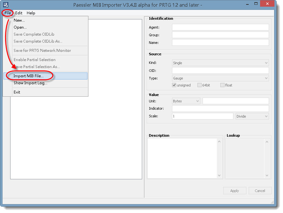Image resolution: width=283 pixels, height=213 pixels.
Task: Choose Exit from the File menu
Action: [45, 92]
